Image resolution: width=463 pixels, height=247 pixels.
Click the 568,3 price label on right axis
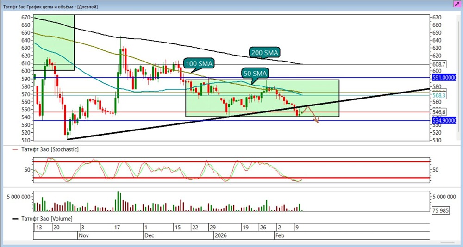438,95
